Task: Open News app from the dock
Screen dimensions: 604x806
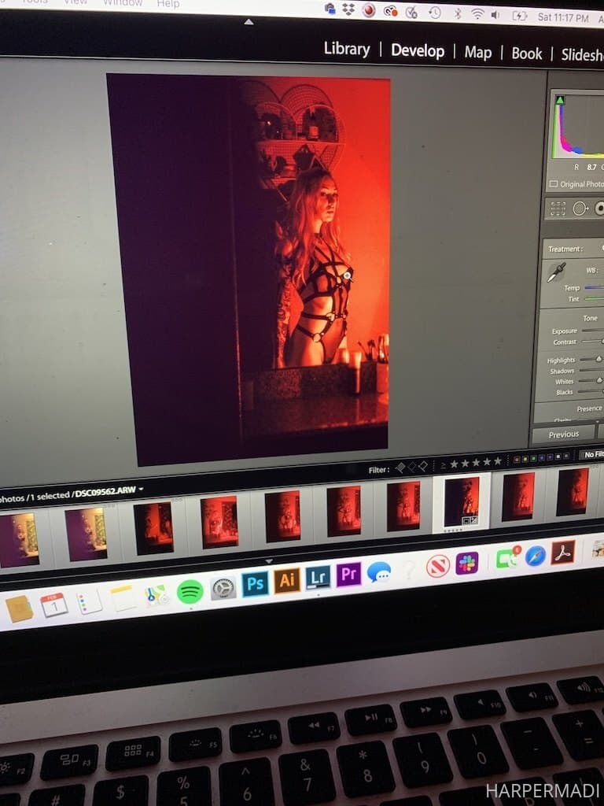Action: pos(438,566)
